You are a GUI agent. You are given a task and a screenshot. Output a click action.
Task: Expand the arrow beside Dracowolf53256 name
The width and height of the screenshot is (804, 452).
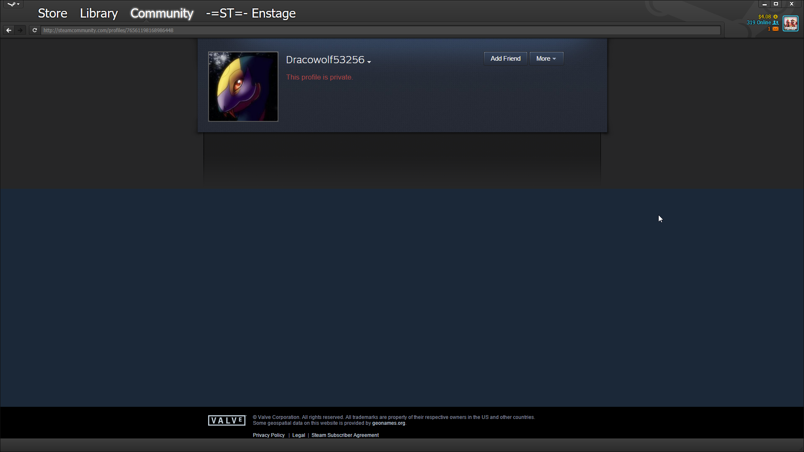point(369,62)
